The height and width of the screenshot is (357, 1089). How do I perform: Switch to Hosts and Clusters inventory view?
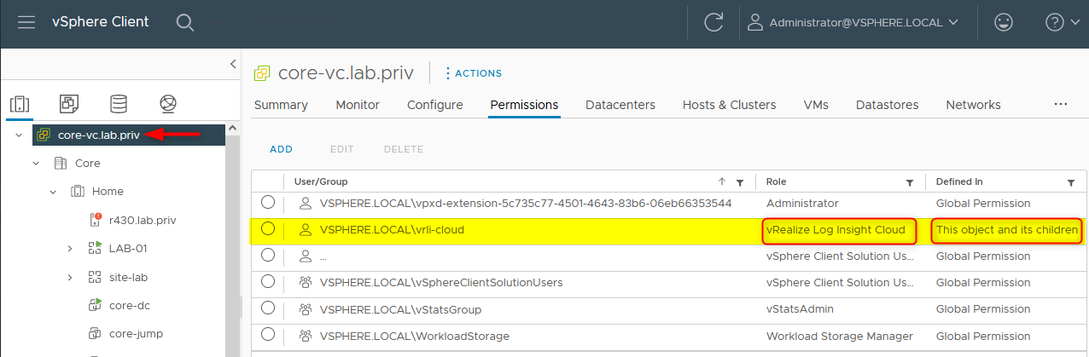pyautogui.click(x=20, y=104)
